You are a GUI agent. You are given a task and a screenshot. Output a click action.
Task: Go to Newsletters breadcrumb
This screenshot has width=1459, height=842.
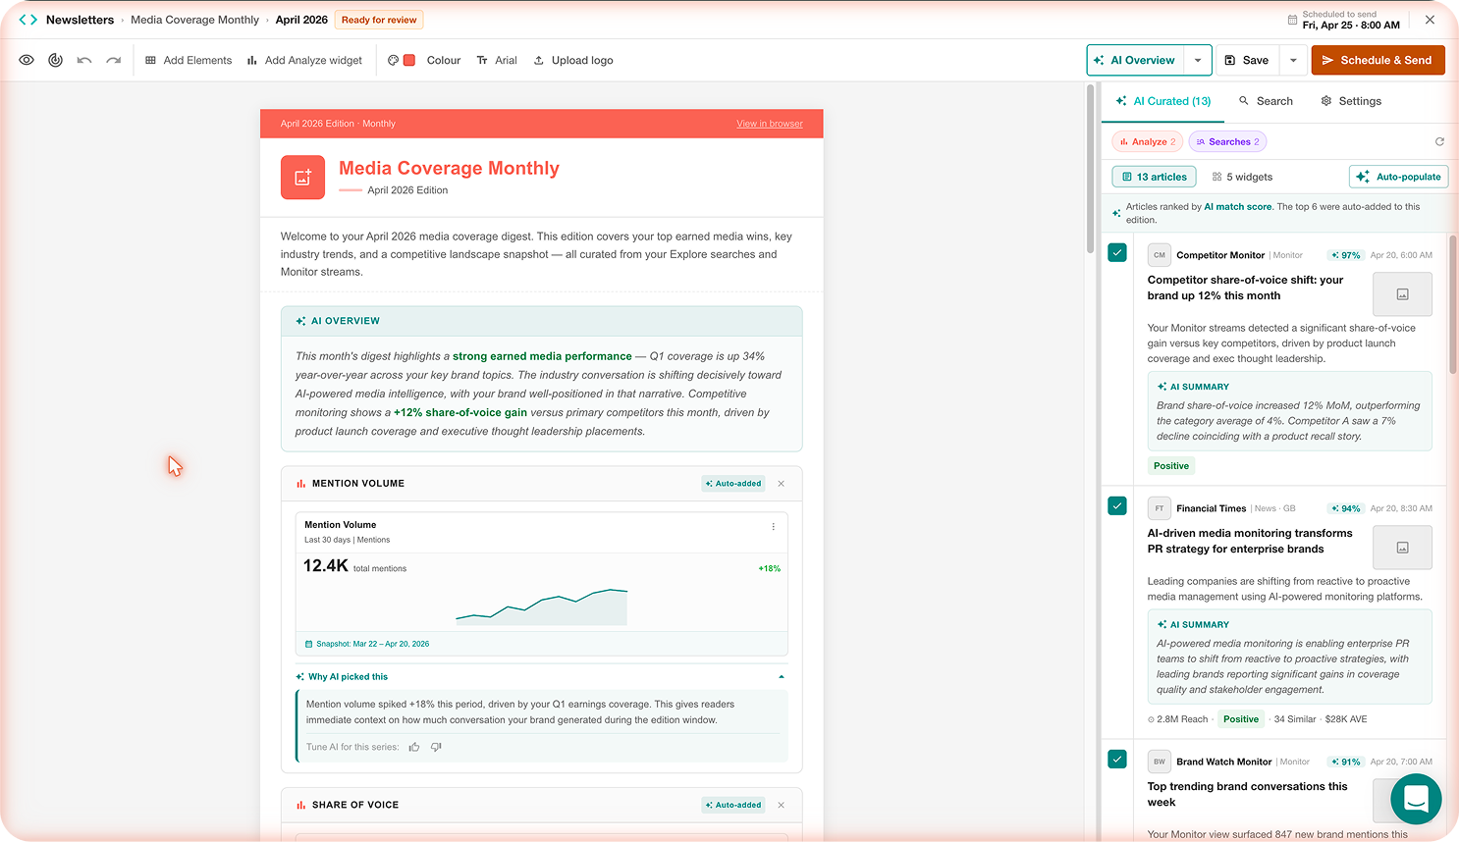click(x=80, y=20)
